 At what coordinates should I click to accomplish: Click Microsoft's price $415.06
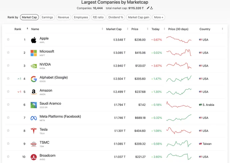pyautogui.click(x=140, y=53)
